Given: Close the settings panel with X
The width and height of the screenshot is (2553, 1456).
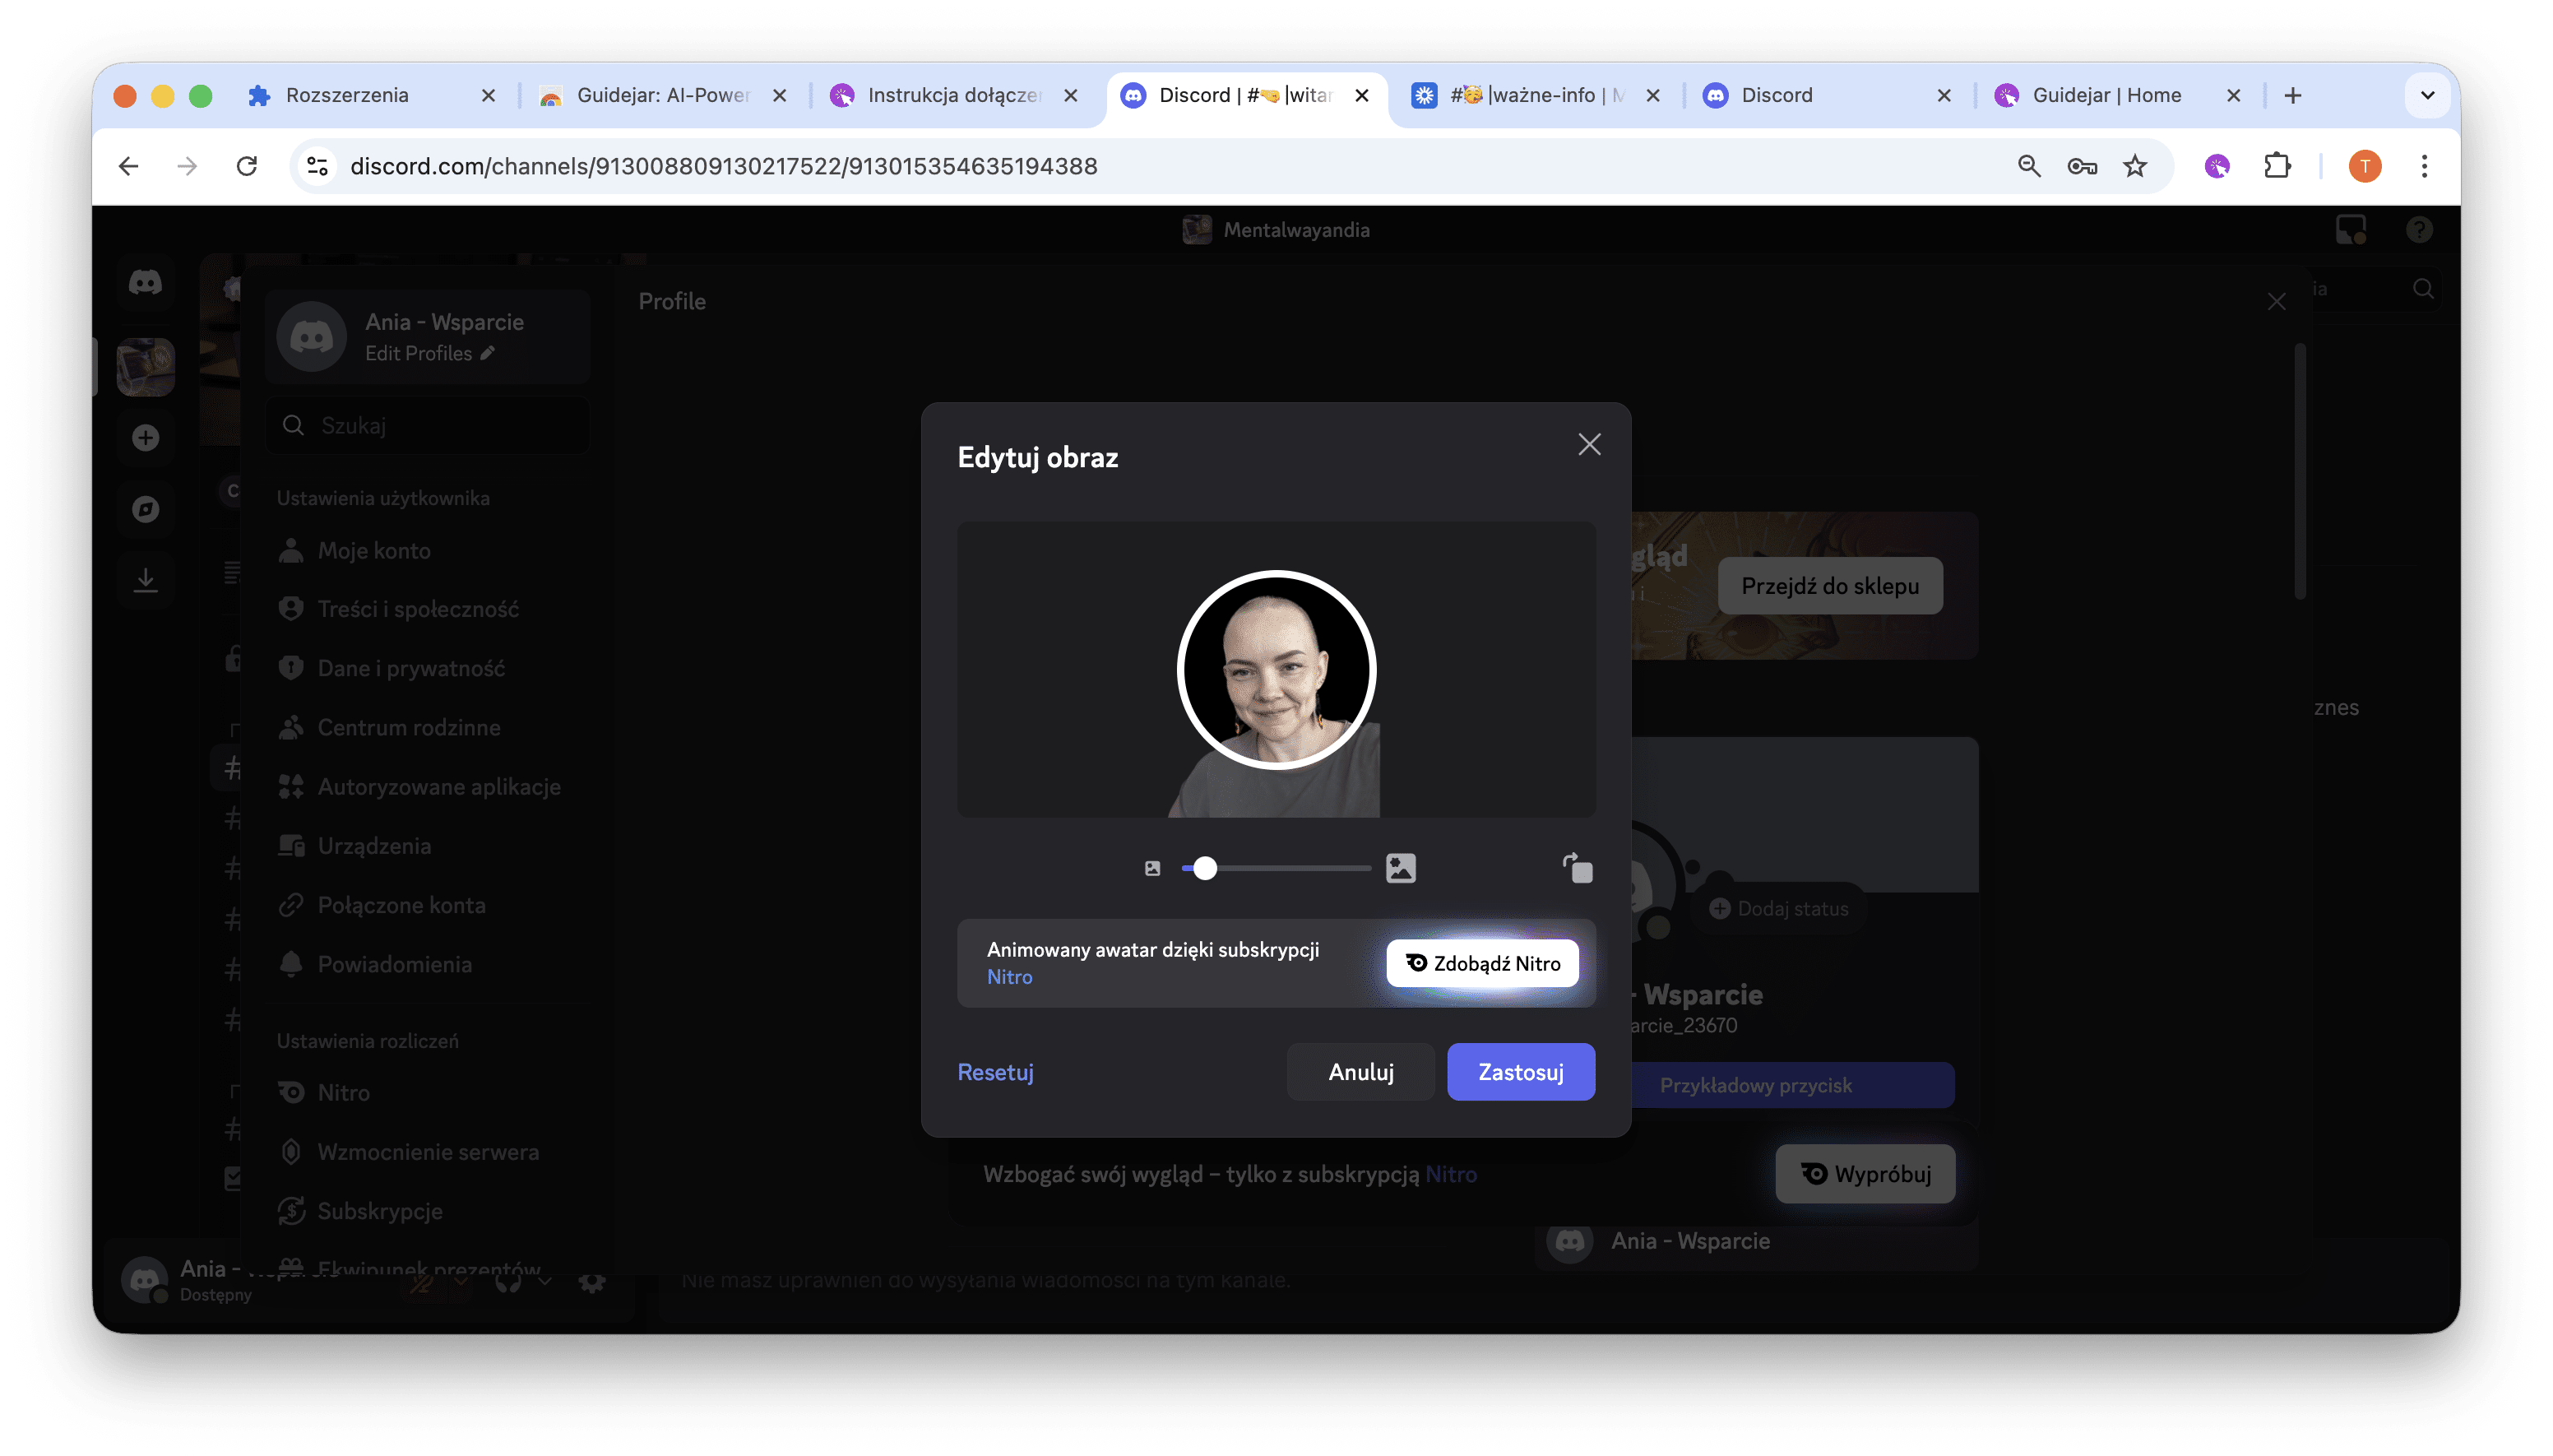Looking at the screenshot, I should pyautogui.click(x=2276, y=302).
